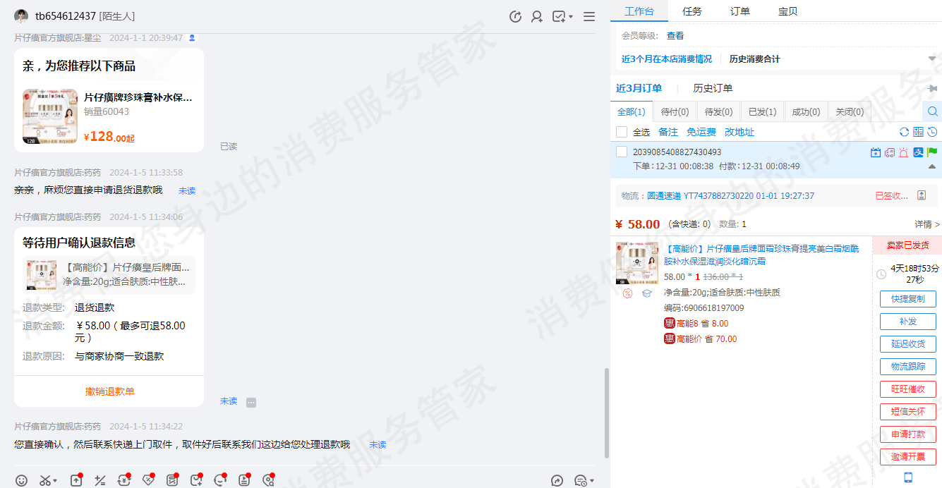This screenshot has width=942, height=488.
Task: Click the pin icon beside order history tabs
Action: (934, 89)
